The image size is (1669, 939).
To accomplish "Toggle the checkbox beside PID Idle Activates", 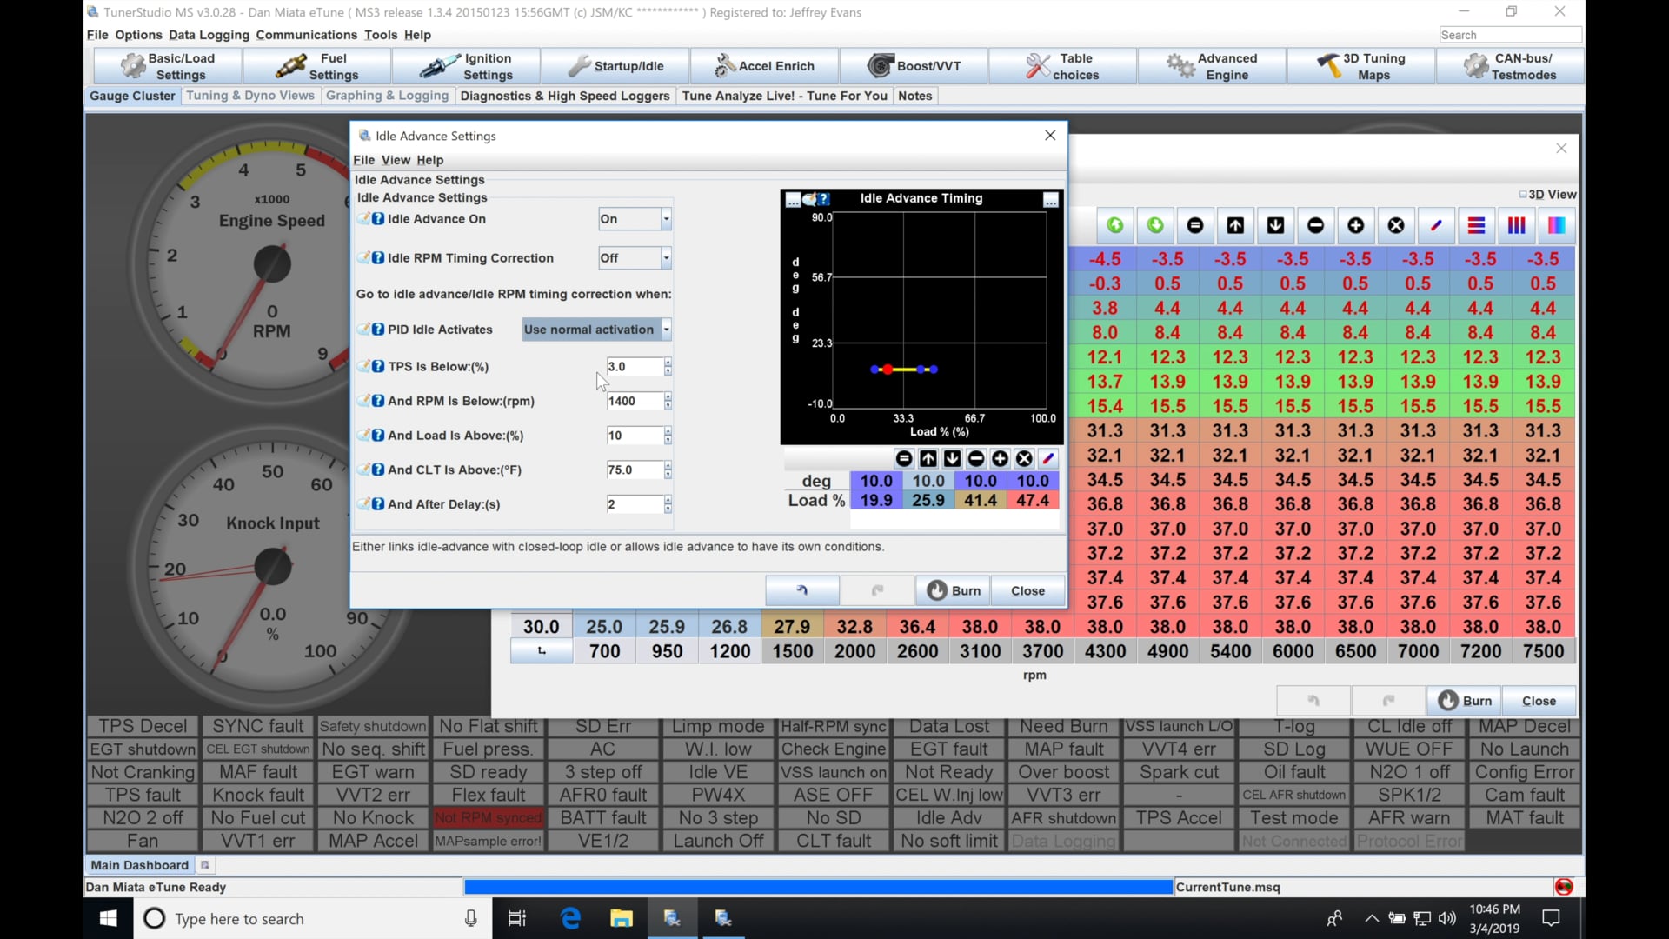I will click(x=364, y=329).
